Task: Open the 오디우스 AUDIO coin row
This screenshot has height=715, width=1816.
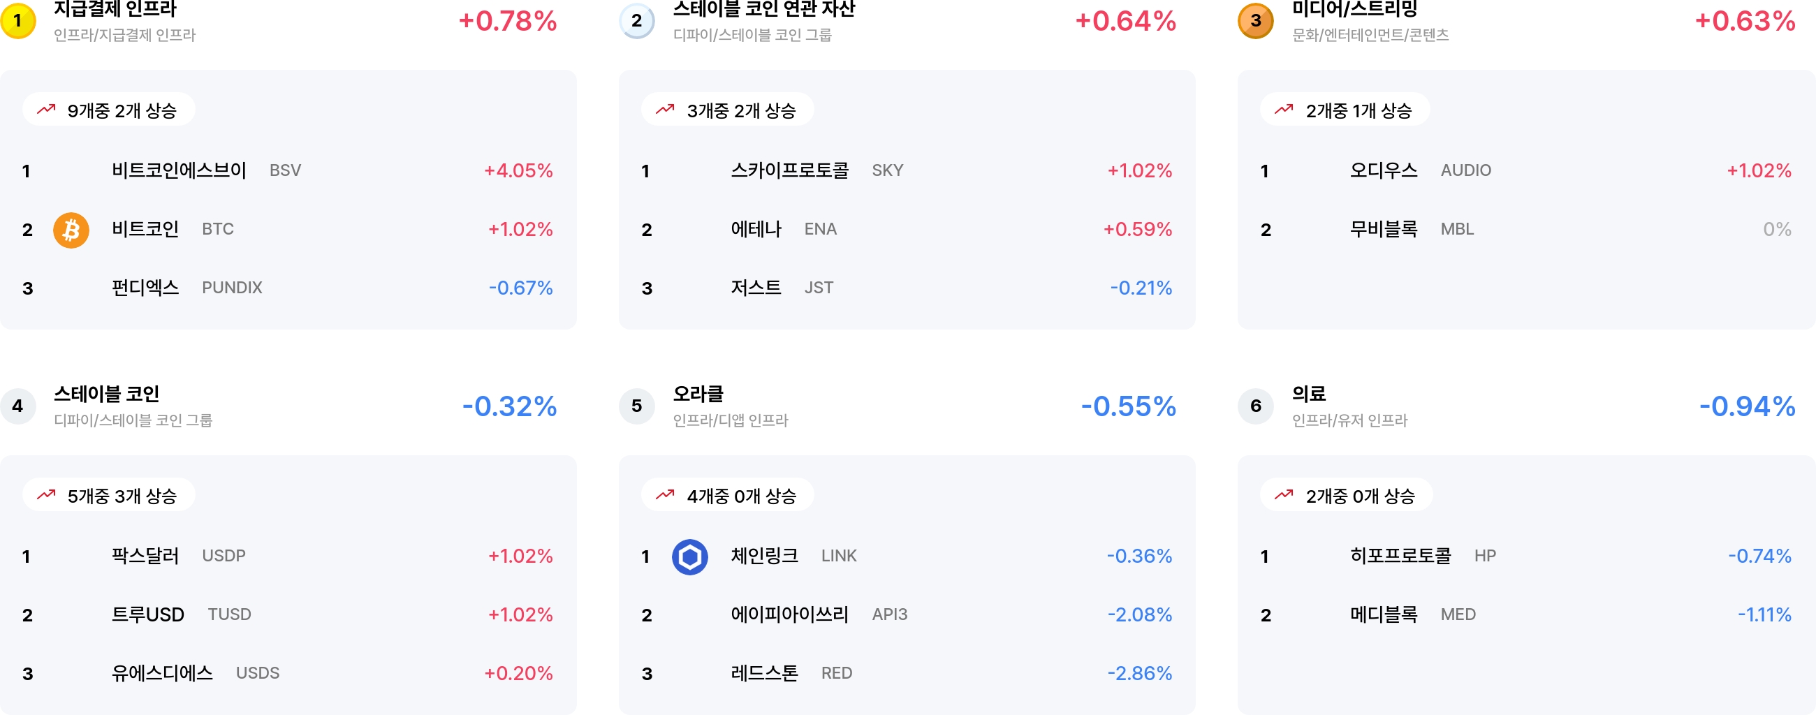Action: (1525, 170)
